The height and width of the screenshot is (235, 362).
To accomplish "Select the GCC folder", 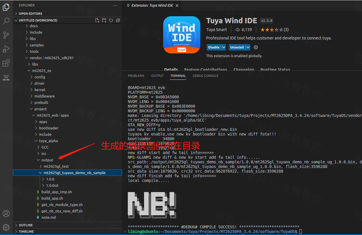I will point(68,147).
